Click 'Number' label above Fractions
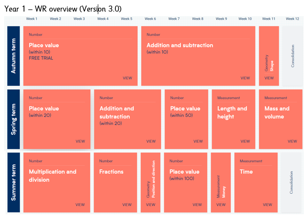Screen dimensions: 308x219 point(106,161)
